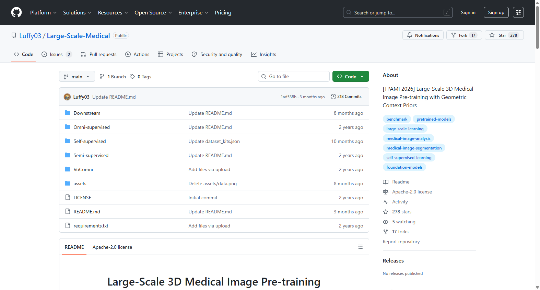Click the Report repository link

401,242
